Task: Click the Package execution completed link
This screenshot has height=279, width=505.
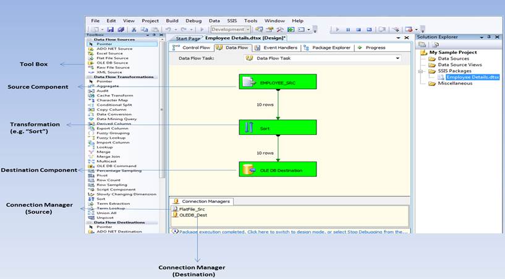Action: pos(293,231)
